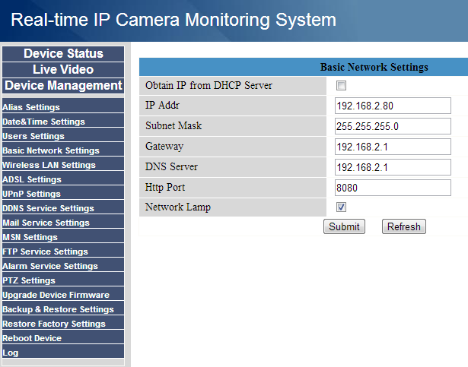
Task: Go to Date&Time Settings
Action: click(43, 122)
